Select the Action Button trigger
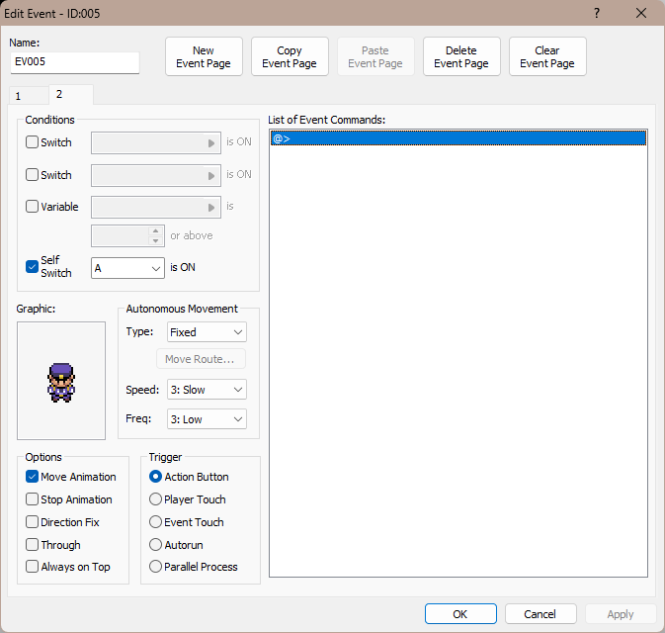The height and width of the screenshot is (633, 665). [156, 477]
